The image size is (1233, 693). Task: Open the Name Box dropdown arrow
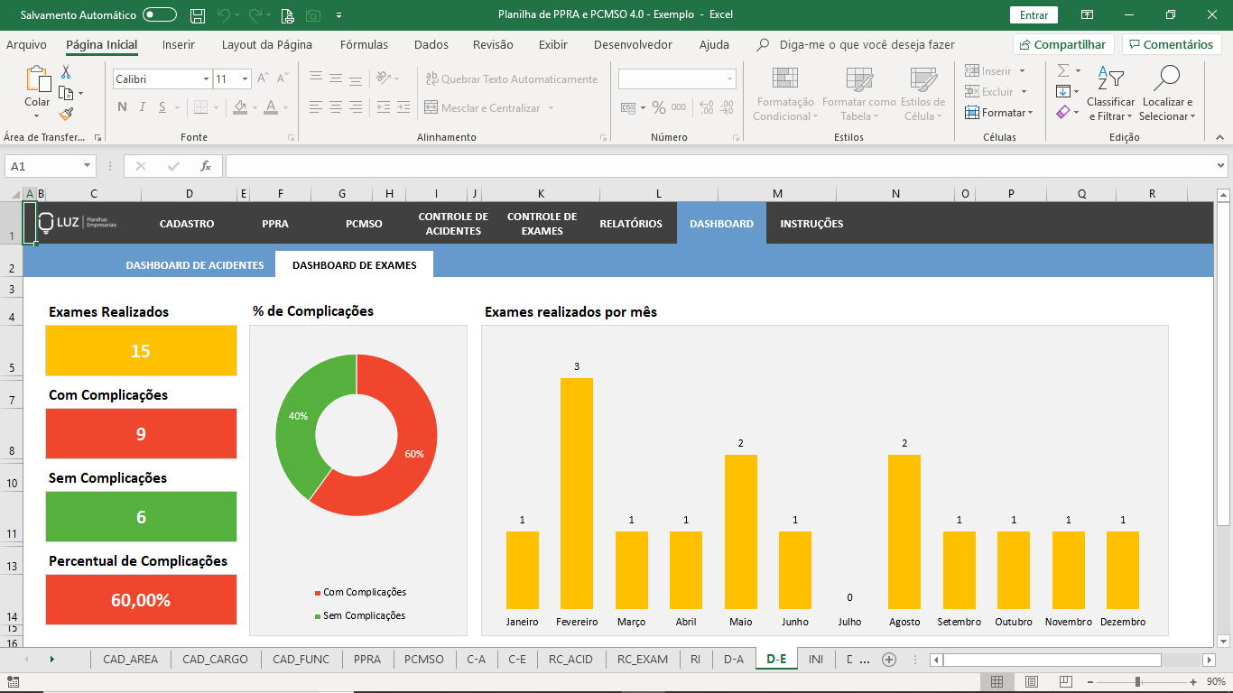click(88, 166)
